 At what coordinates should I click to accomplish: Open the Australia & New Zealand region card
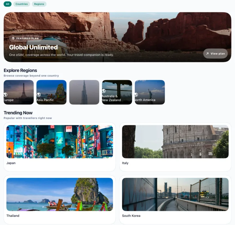pos(117,92)
